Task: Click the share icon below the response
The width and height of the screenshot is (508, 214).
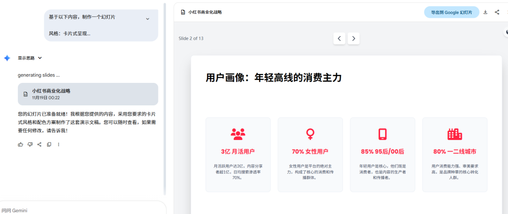Action: [40, 144]
